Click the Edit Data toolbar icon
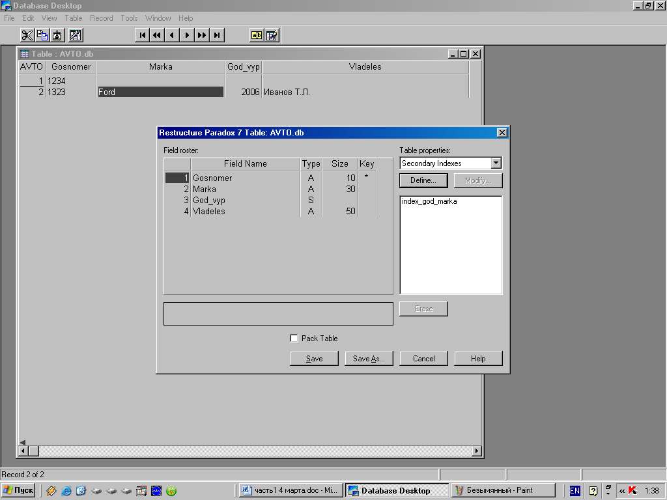This screenshot has width=667, height=500. coord(272,35)
